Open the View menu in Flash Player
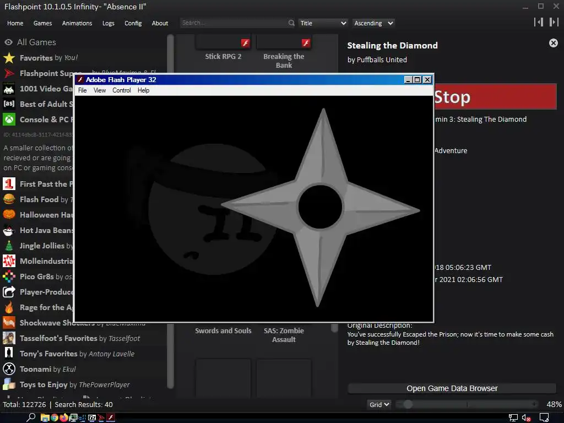 click(x=100, y=90)
